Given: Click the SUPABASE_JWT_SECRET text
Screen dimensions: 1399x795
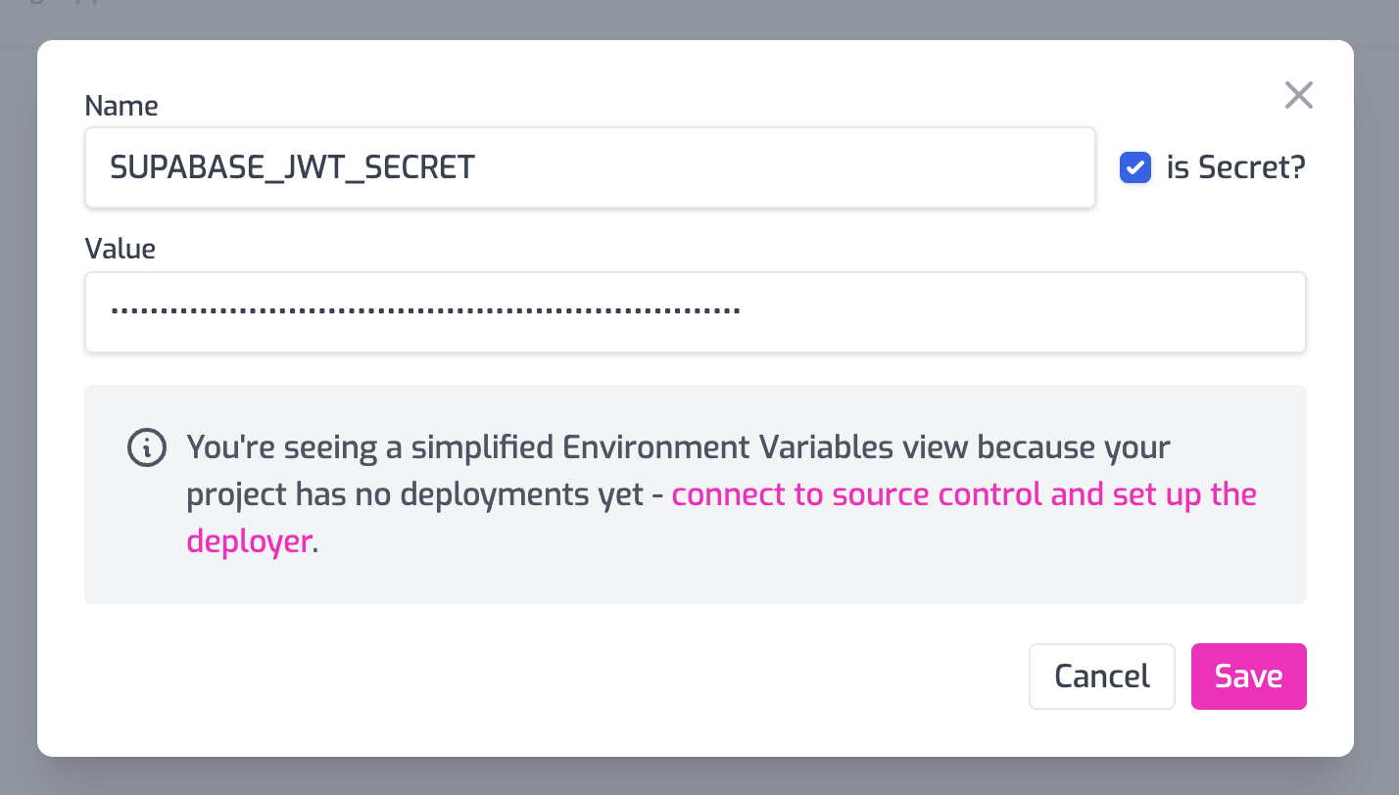Looking at the screenshot, I should pyautogui.click(x=292, y=167).
